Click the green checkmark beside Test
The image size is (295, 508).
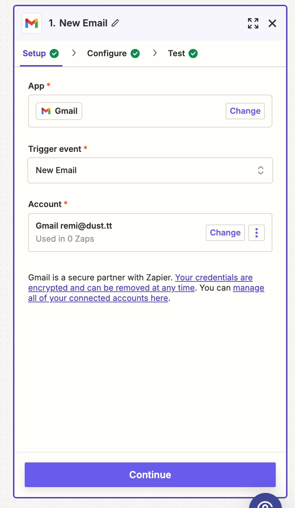(193, 53)
